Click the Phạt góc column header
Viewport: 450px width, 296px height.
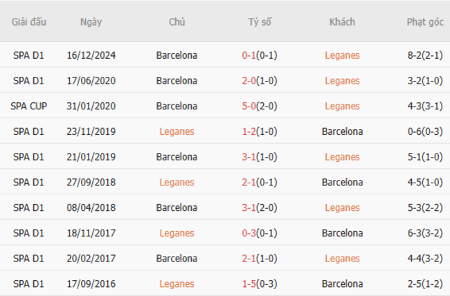coord(425,22)
